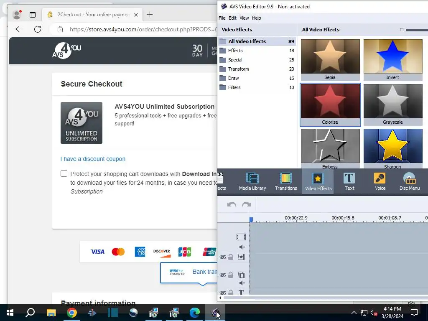Viewport: 428px width, 321px height.
Task: Click the thumbnail size slider in effects panel
Action: coord(417,30)
